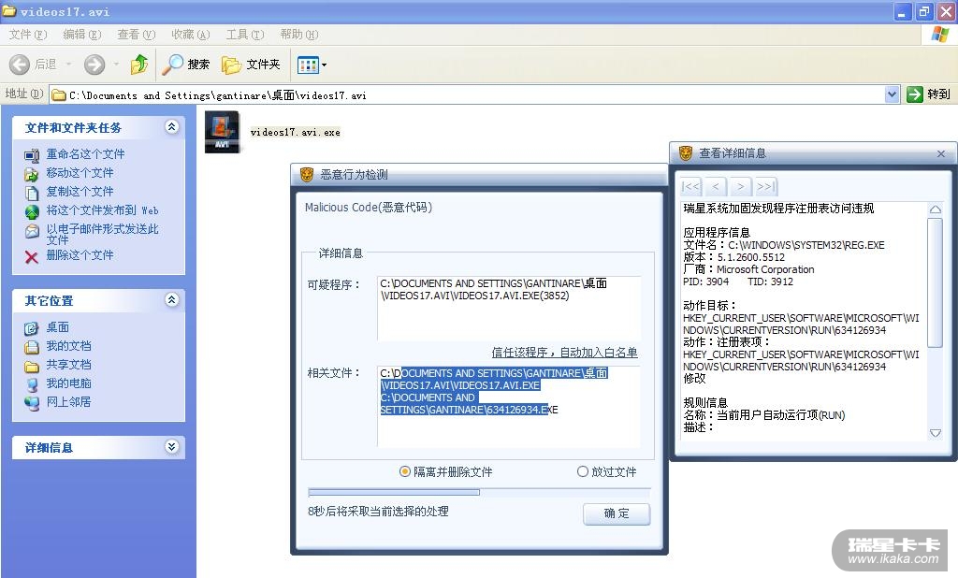Click the publish to Web globe icon
The height and width of the screenshot is (578, 958).
32,212
